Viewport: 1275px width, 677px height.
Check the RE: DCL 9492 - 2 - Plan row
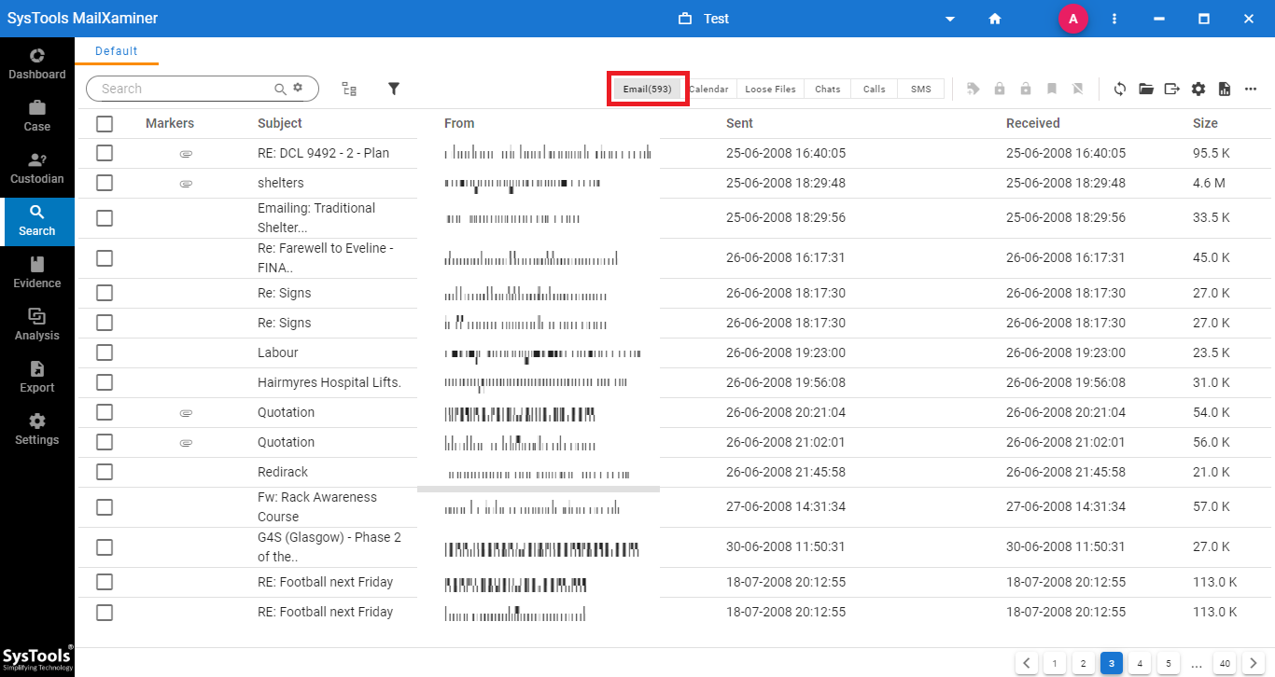[x=105, y=154]
